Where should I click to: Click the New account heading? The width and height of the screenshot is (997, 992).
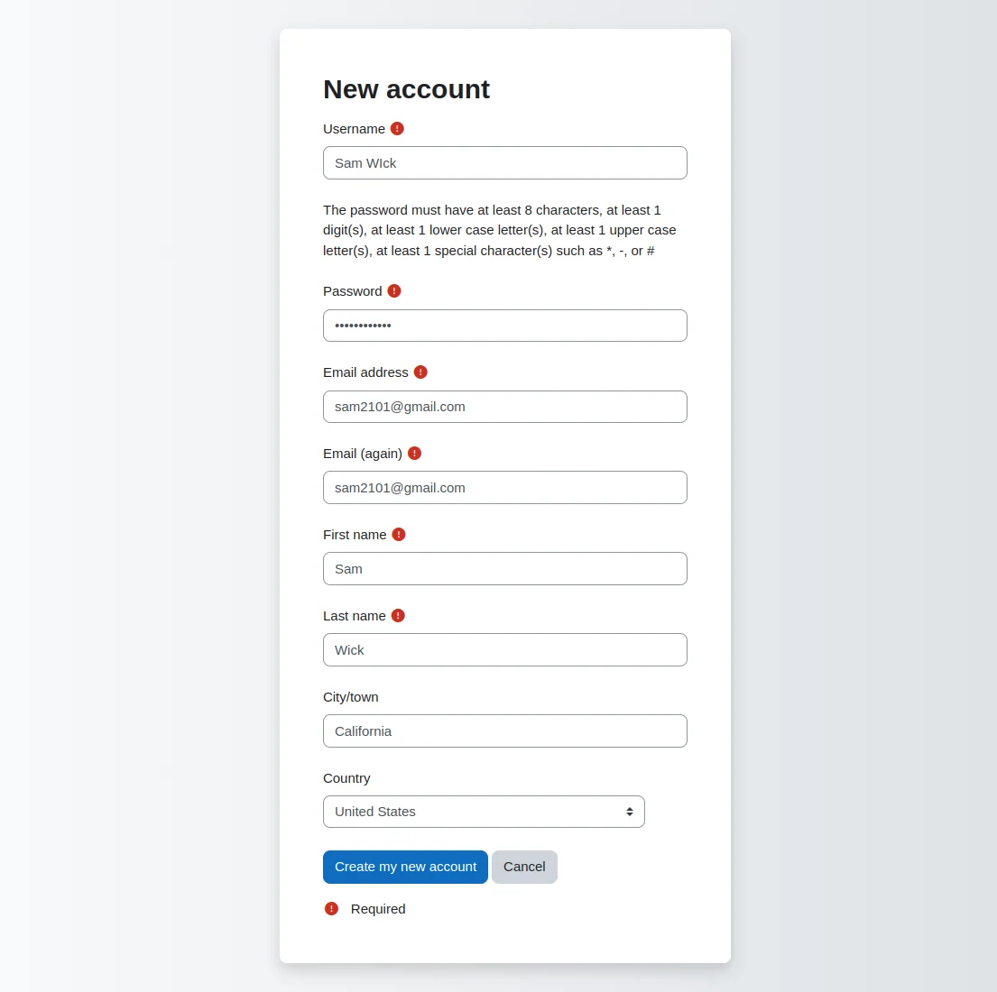tap(406, 89)
